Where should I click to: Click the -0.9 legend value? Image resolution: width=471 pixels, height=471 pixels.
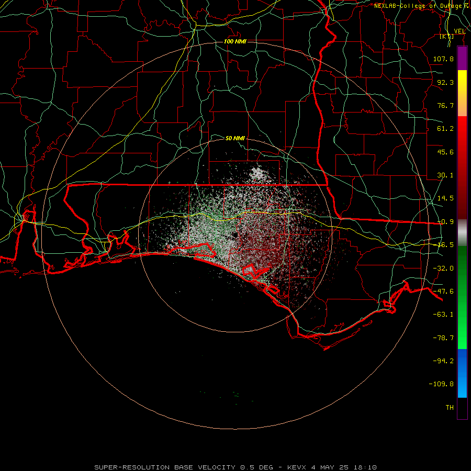(x=445, y=222)
